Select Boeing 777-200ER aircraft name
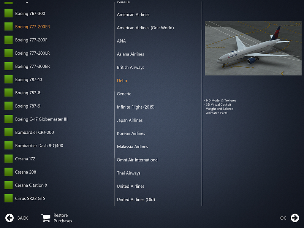 click(33, 27)
